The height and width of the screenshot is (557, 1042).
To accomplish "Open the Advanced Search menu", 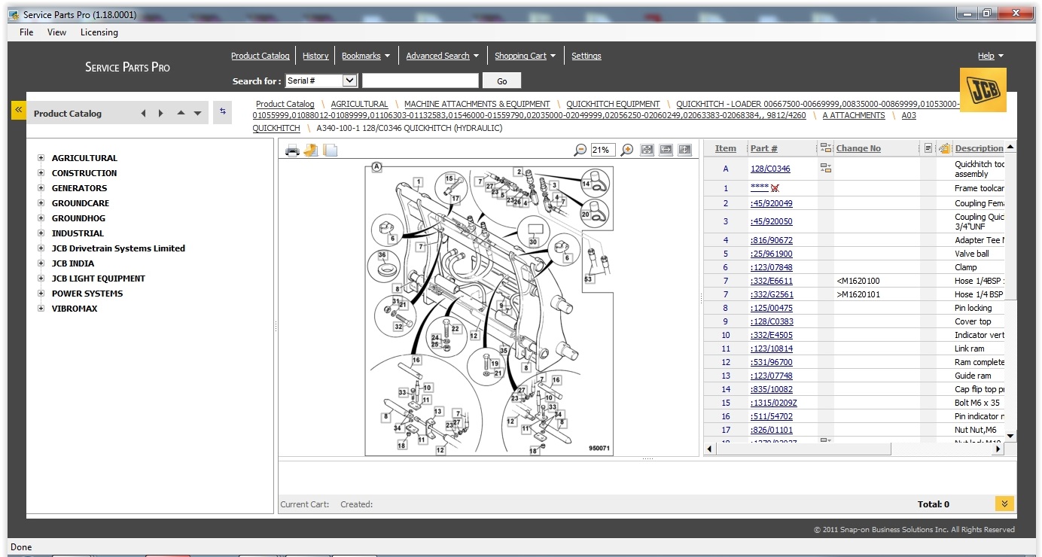I will coord(443,56).
